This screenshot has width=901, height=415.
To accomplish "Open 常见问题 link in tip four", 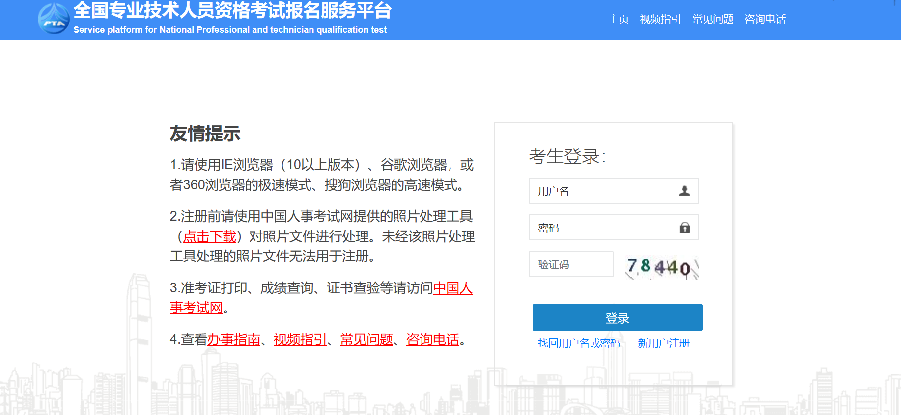I will tap(366, 339).
